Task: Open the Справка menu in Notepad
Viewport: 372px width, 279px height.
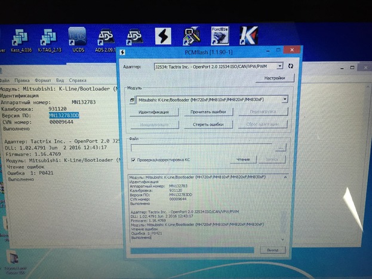Action: pyautogui.click(x=78, y=79)
